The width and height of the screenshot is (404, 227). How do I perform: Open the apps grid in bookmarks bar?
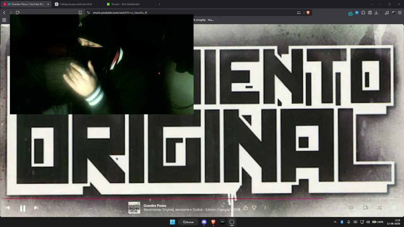click(x=4, y=20)
